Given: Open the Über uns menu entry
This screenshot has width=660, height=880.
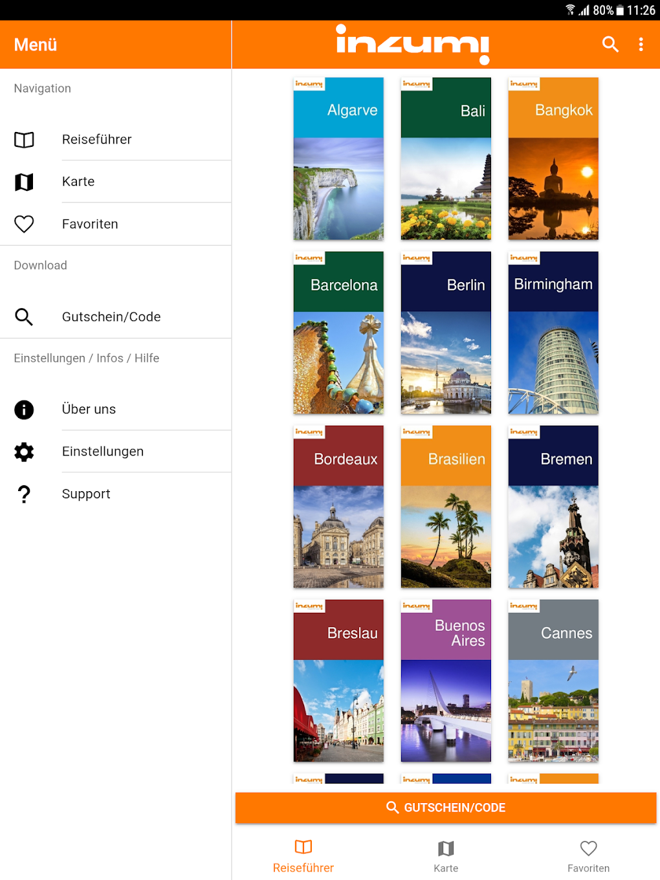Looking at the screenshot, I should pos(116,410).
